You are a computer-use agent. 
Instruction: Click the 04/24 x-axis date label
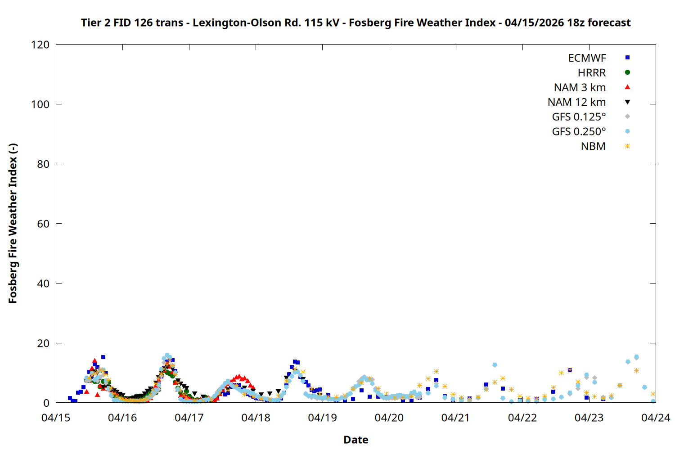pos(655,418)
